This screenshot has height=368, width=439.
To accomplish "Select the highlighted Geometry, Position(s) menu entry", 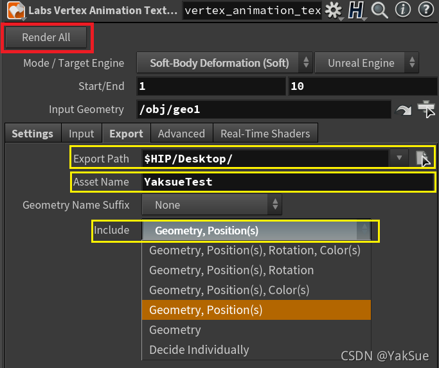I will tap(256, 310).
